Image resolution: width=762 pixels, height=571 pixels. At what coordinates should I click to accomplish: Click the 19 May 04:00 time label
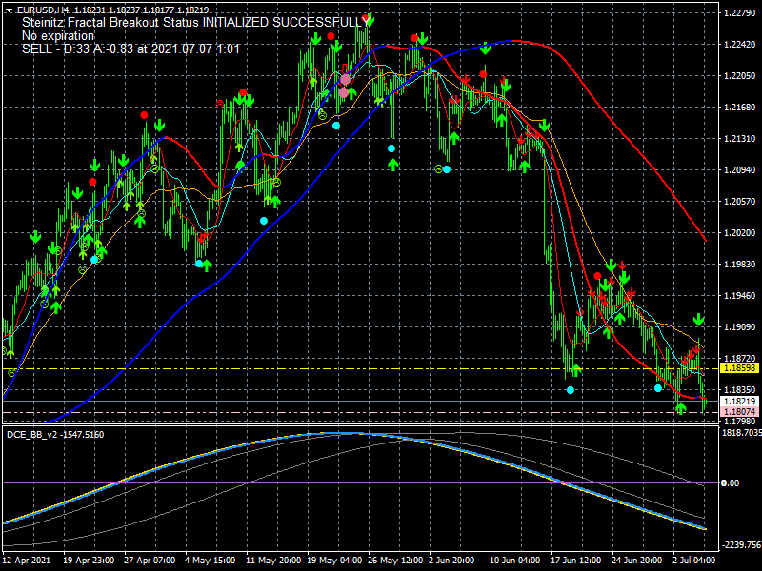pos(334,561)
